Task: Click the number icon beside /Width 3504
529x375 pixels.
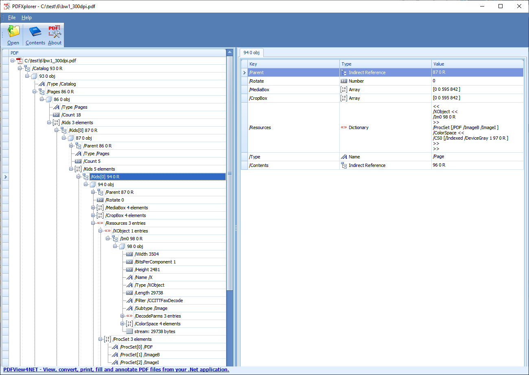Action: tap(129, 254)
